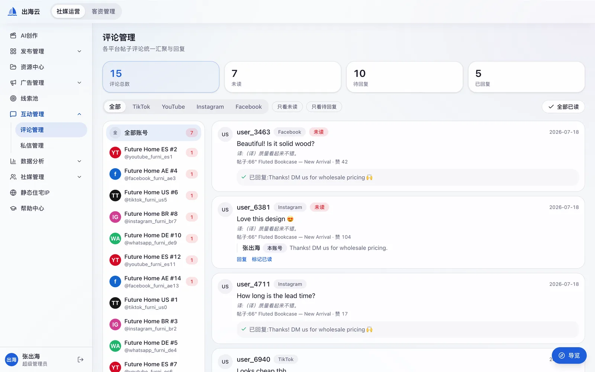Toggle the 只看未读 filter
This screenshot has height=372, width=595.
click(287, 107)
